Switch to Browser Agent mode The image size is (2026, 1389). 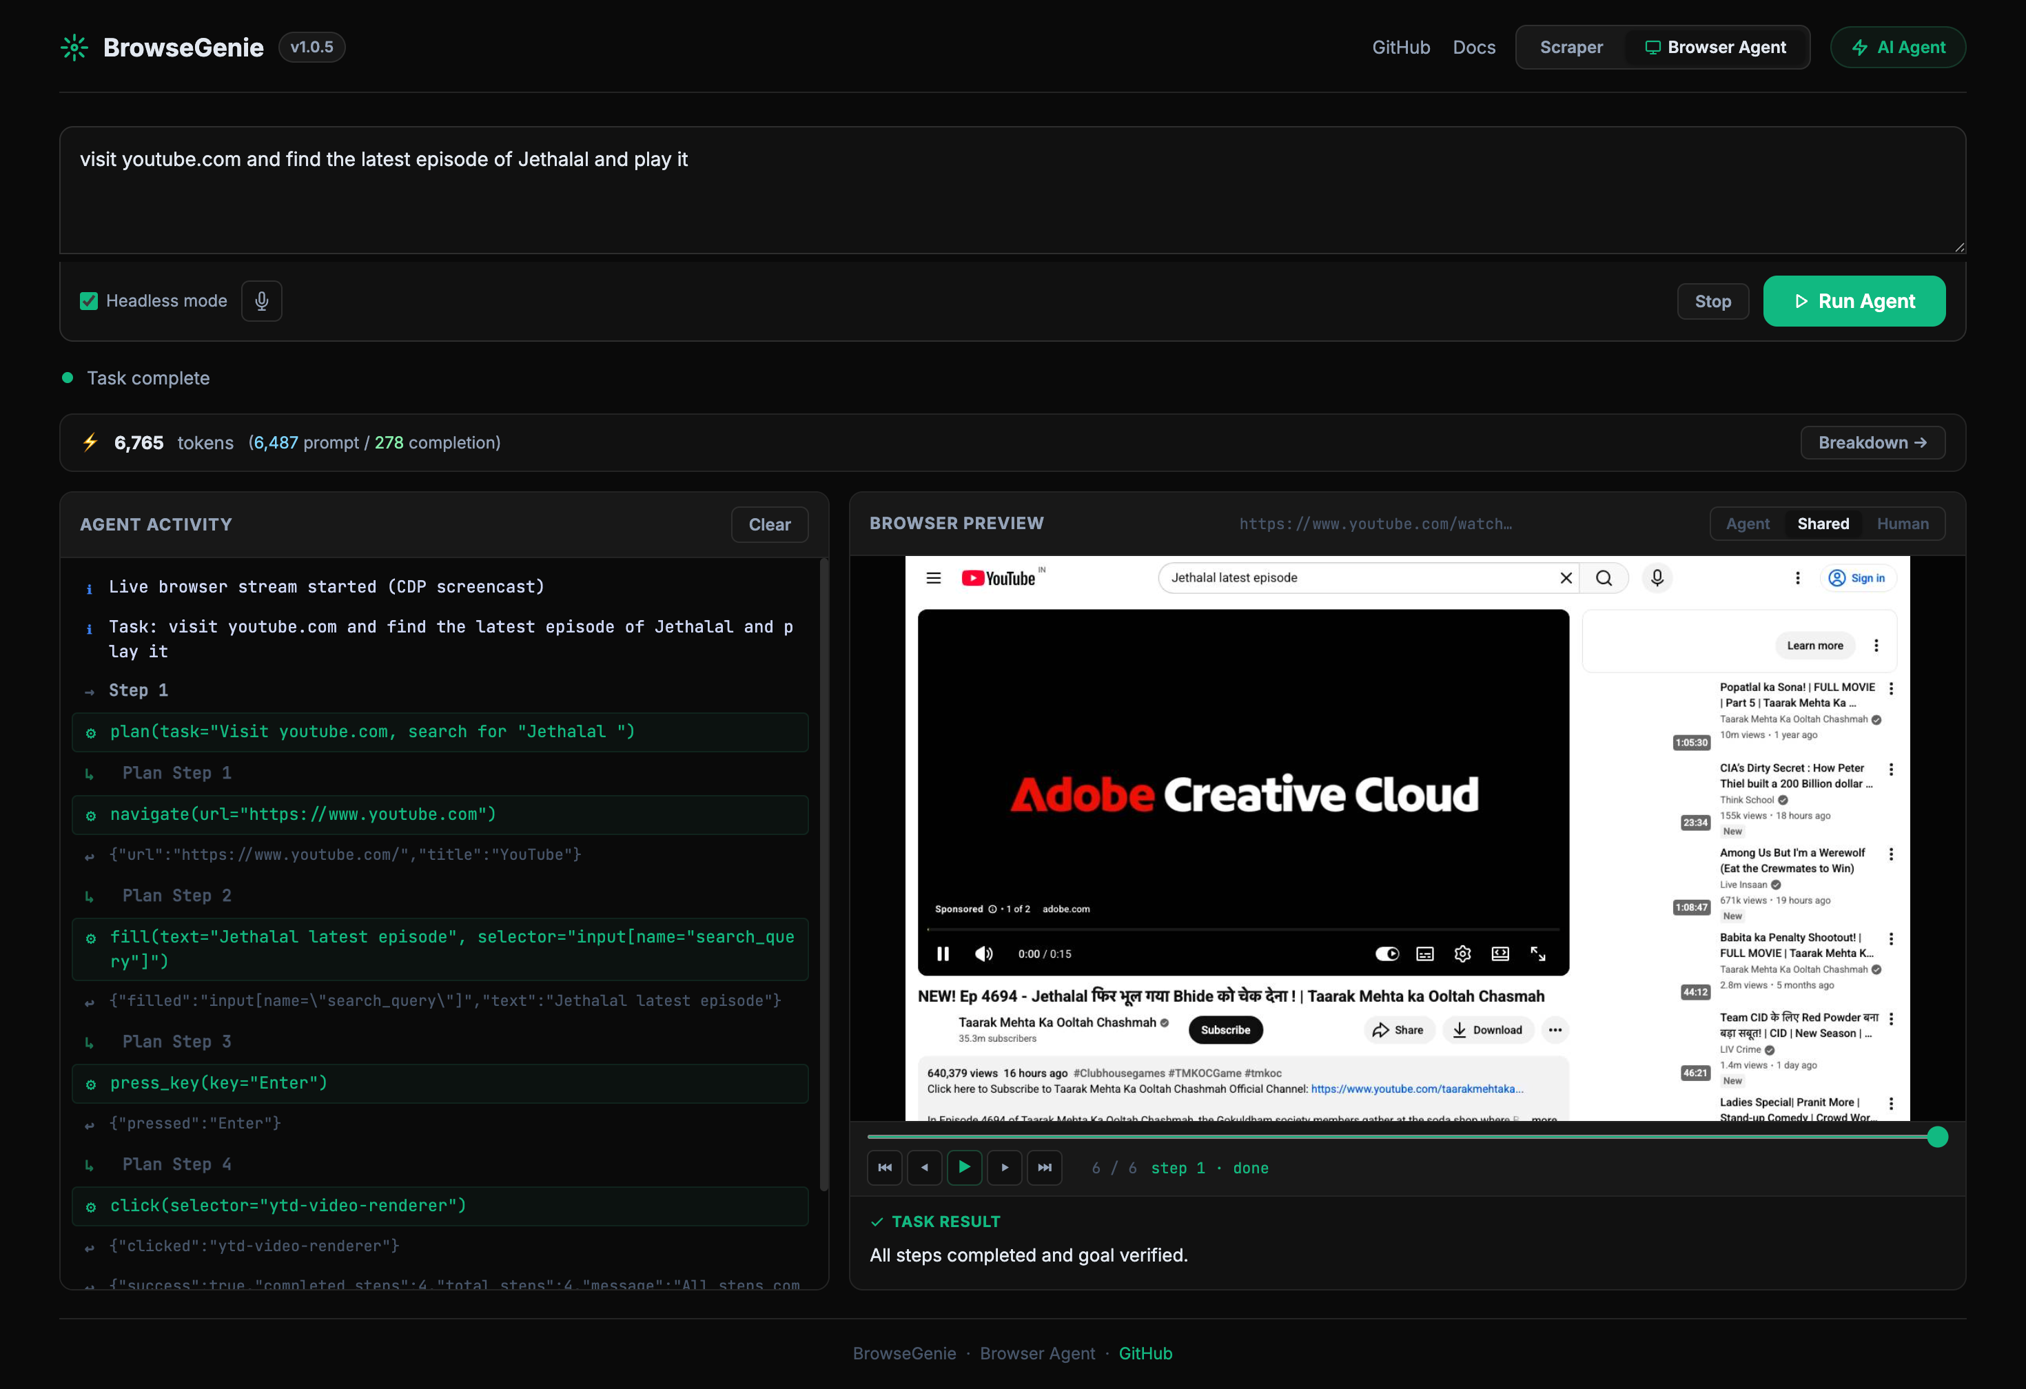[1715, 47]
